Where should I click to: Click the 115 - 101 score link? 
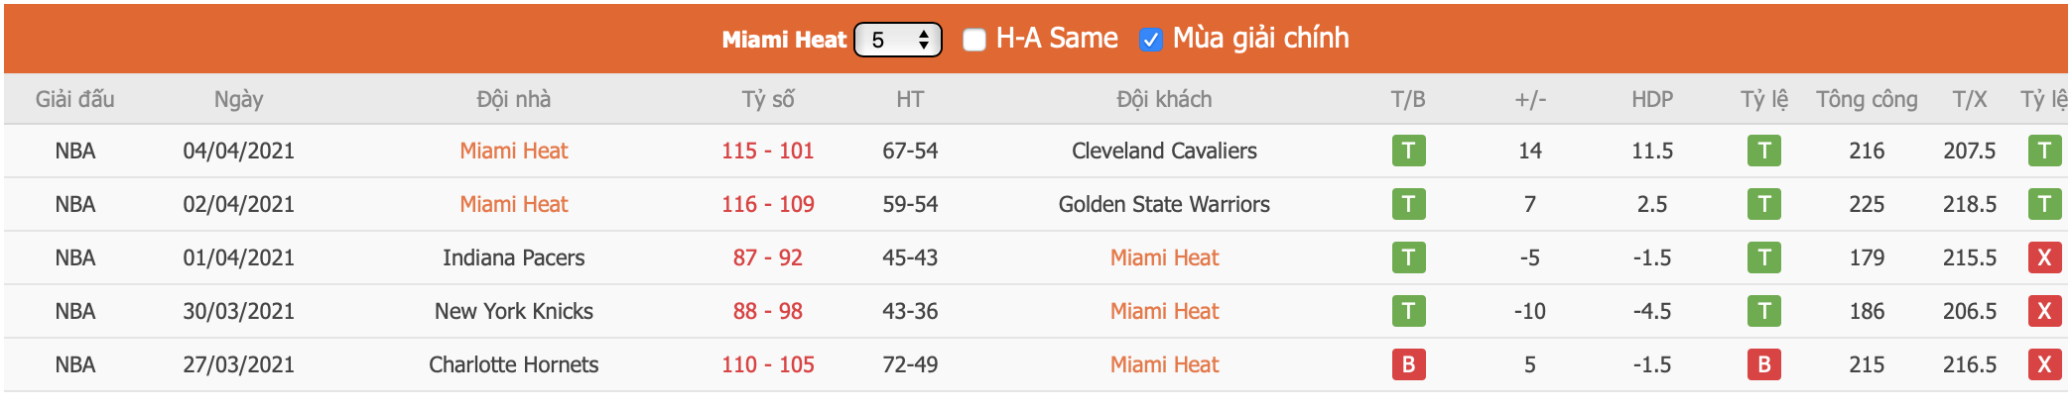pyautogui.click(x=767, y=151)
